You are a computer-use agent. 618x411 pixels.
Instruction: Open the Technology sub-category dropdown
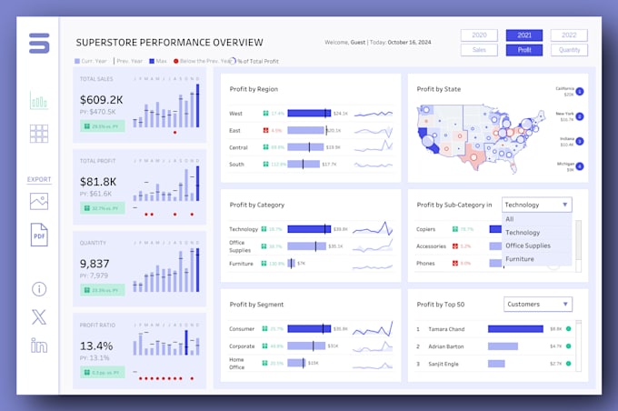click(x=537, y=205)
